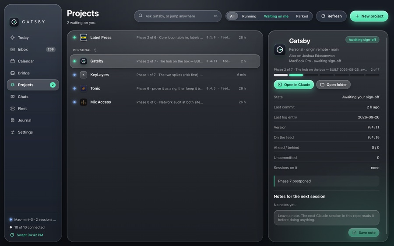Open the Label Press project row

(165, 38)
